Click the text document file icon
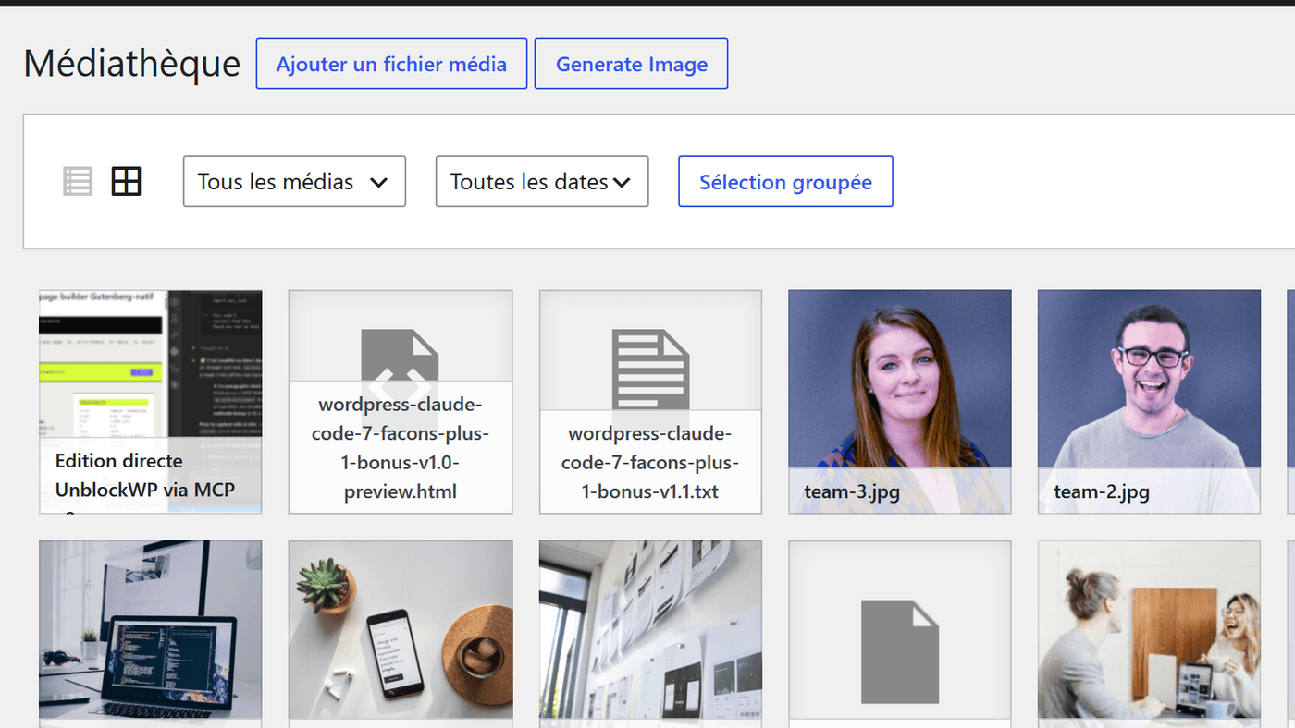1295x728 pixels. (650, 370)
